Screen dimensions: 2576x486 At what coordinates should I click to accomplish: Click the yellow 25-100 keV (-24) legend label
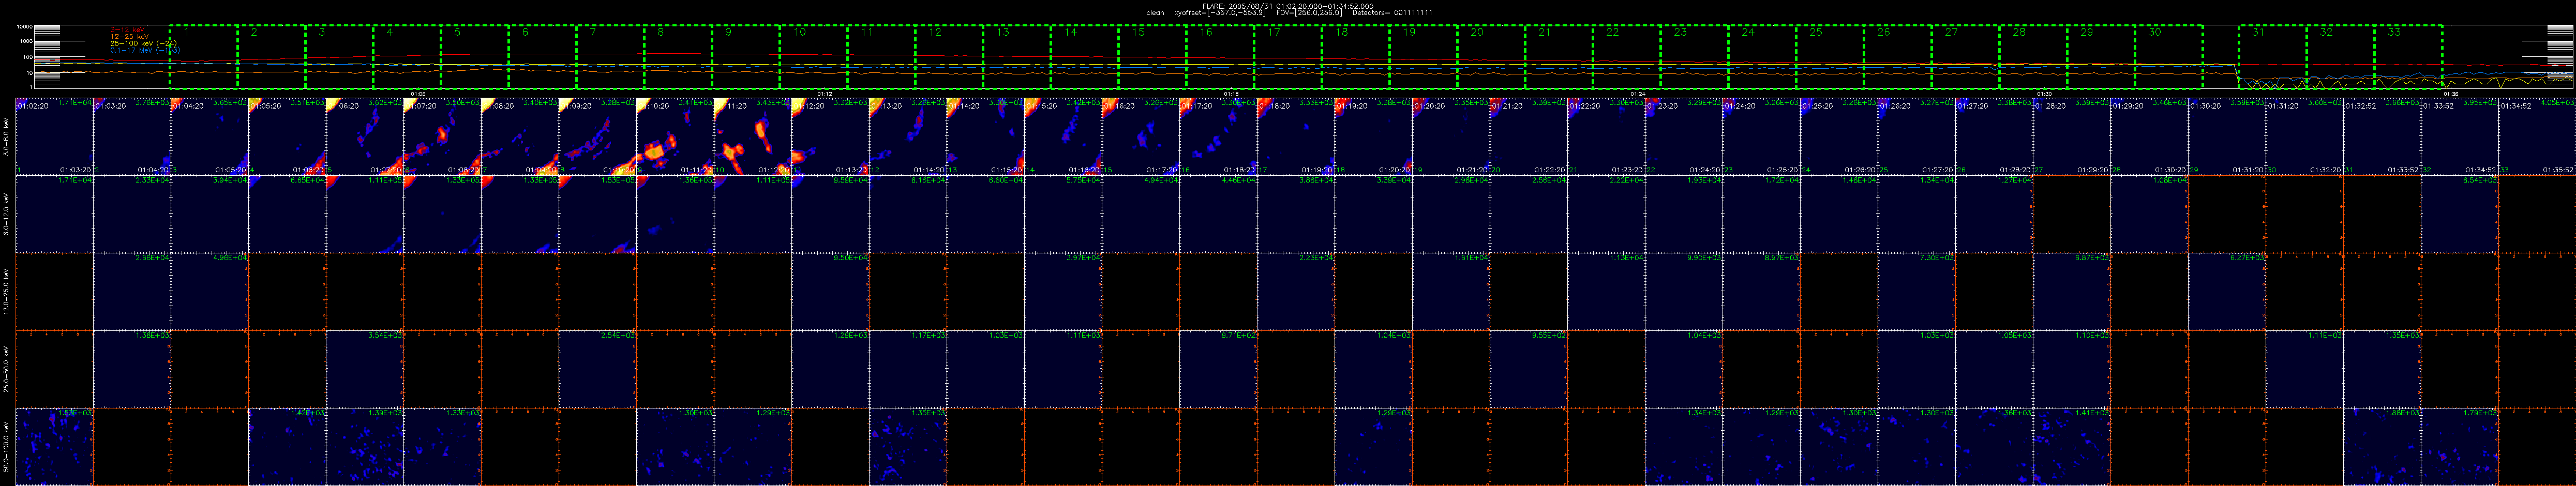[143, 43]
